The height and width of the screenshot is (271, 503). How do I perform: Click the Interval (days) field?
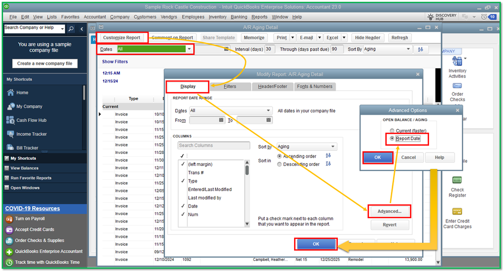pyautogui.click(x=269, y=49)
